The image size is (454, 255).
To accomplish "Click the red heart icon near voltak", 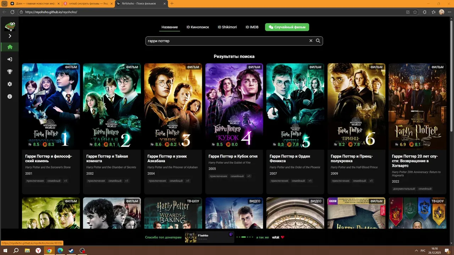I will tap(283, 237).
